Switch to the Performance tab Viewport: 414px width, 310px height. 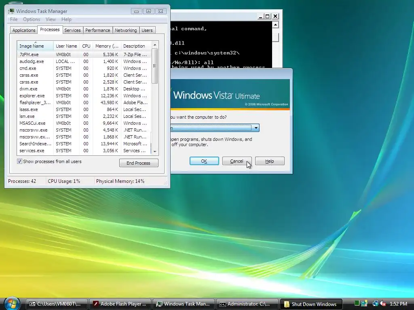[x=98, y=30]
